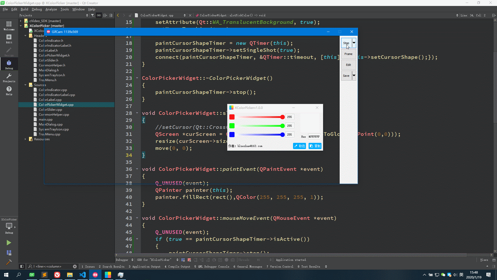Screen dimensions: 497x280
Task: Open the Welcome mode in sidebar
Action: coord(9,26)
